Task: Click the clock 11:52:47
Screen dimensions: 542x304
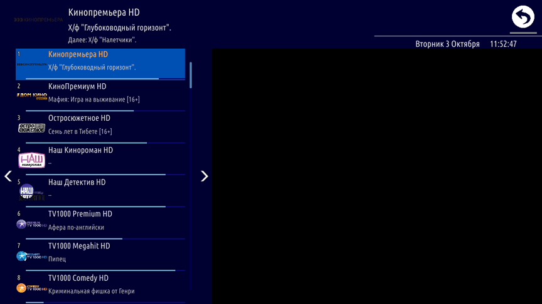Action: pos(503,44)
